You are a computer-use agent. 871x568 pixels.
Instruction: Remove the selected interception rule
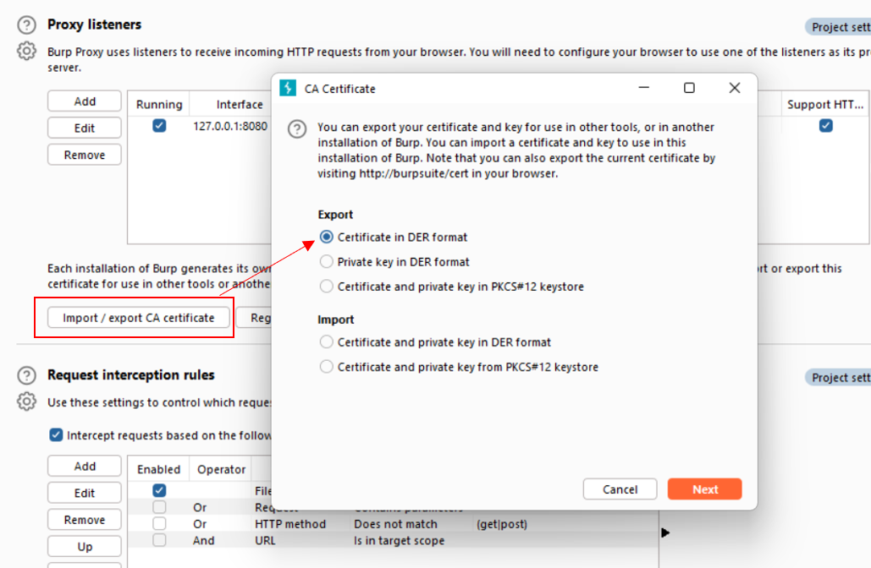tap(85, 520)
